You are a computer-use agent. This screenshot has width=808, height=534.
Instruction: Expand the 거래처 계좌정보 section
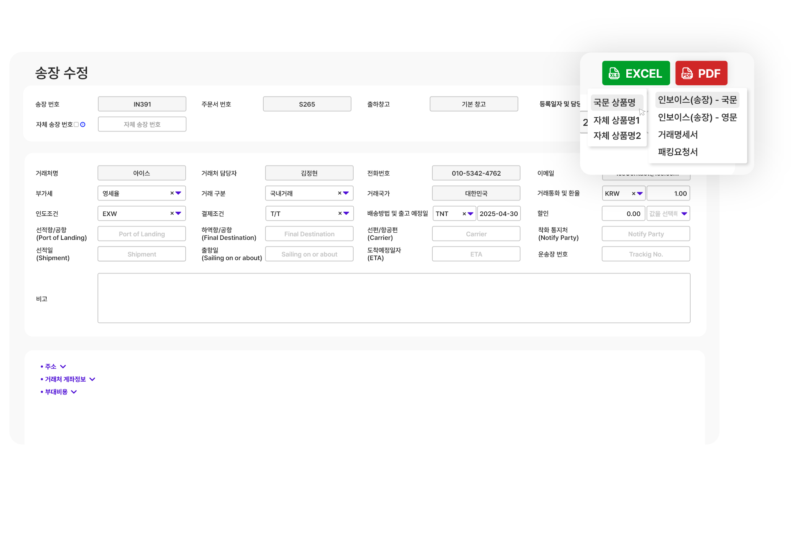pos(68,379)
